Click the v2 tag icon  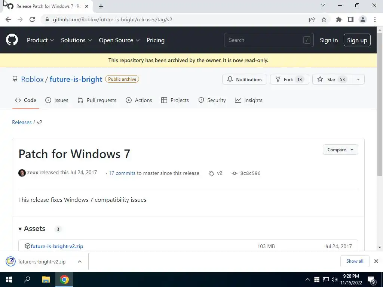tap(211, 173)
